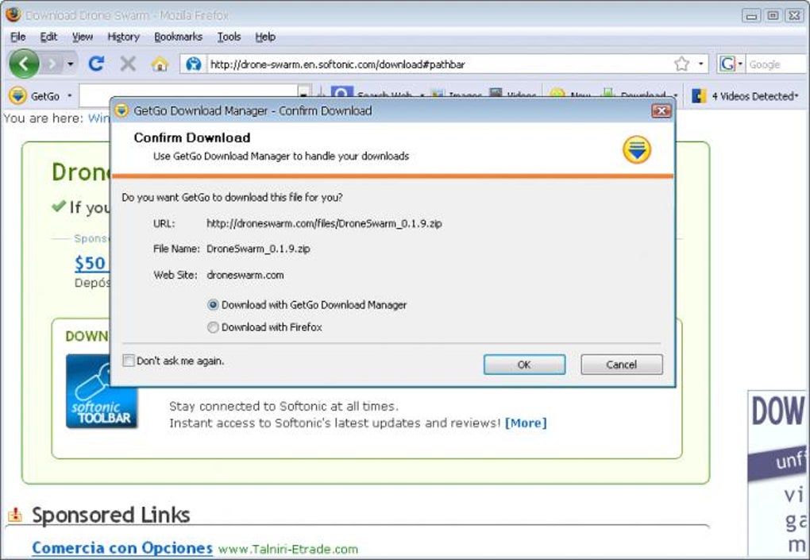Screen dimensions: 810x560
Task: Click the www.Talniri-Etrade.com link
Action: click(x=287, y=549)
